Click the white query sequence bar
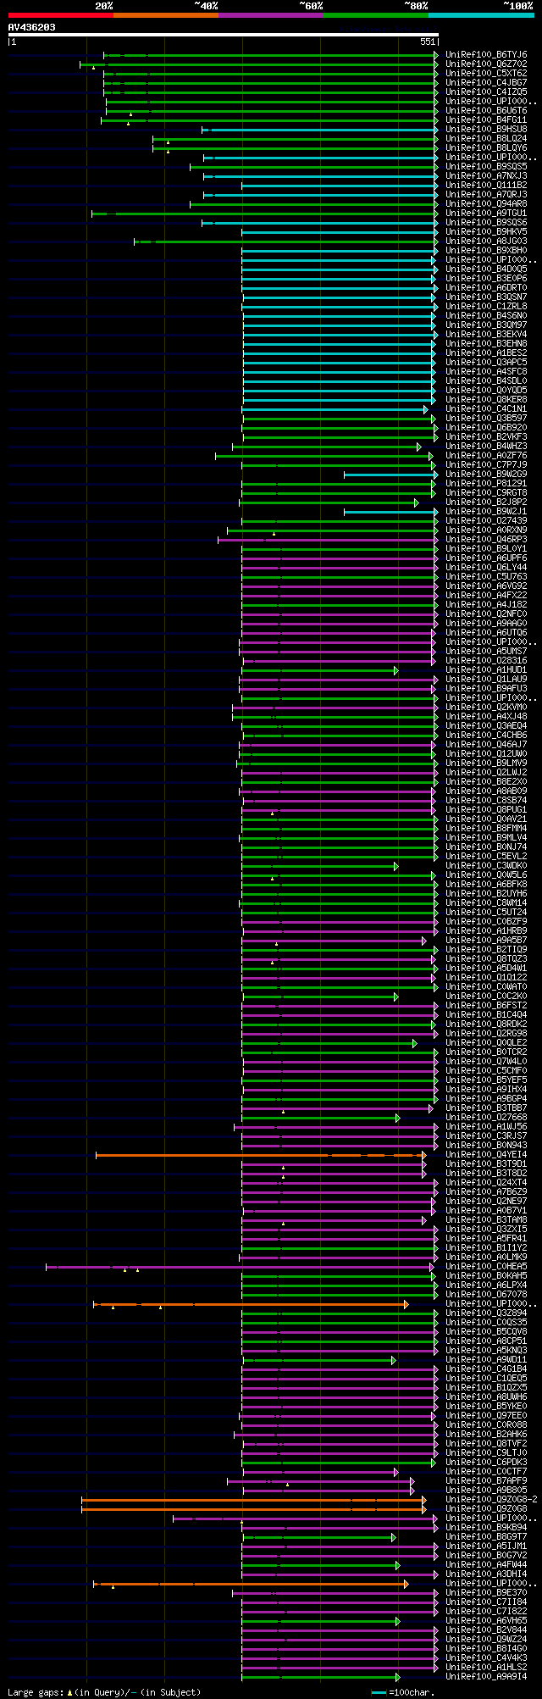 coord(223,35)
